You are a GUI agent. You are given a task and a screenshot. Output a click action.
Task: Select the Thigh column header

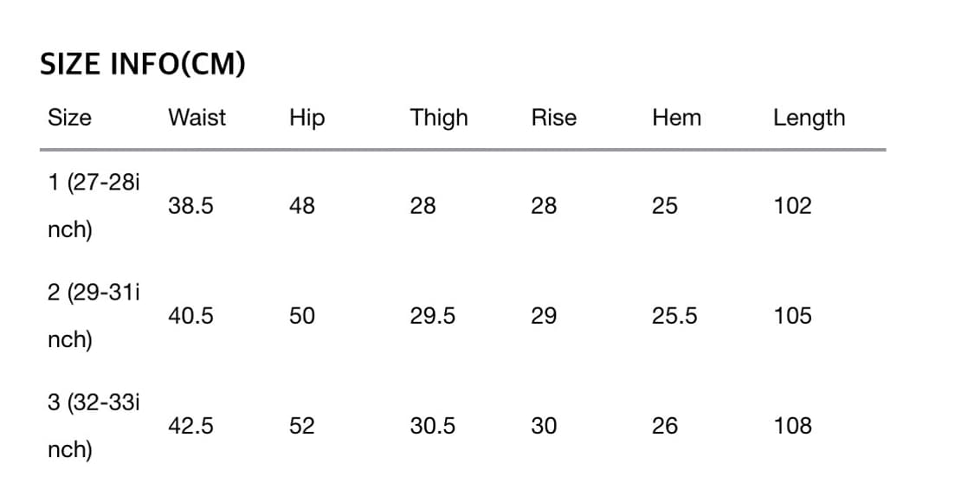[x=438, y=118]
